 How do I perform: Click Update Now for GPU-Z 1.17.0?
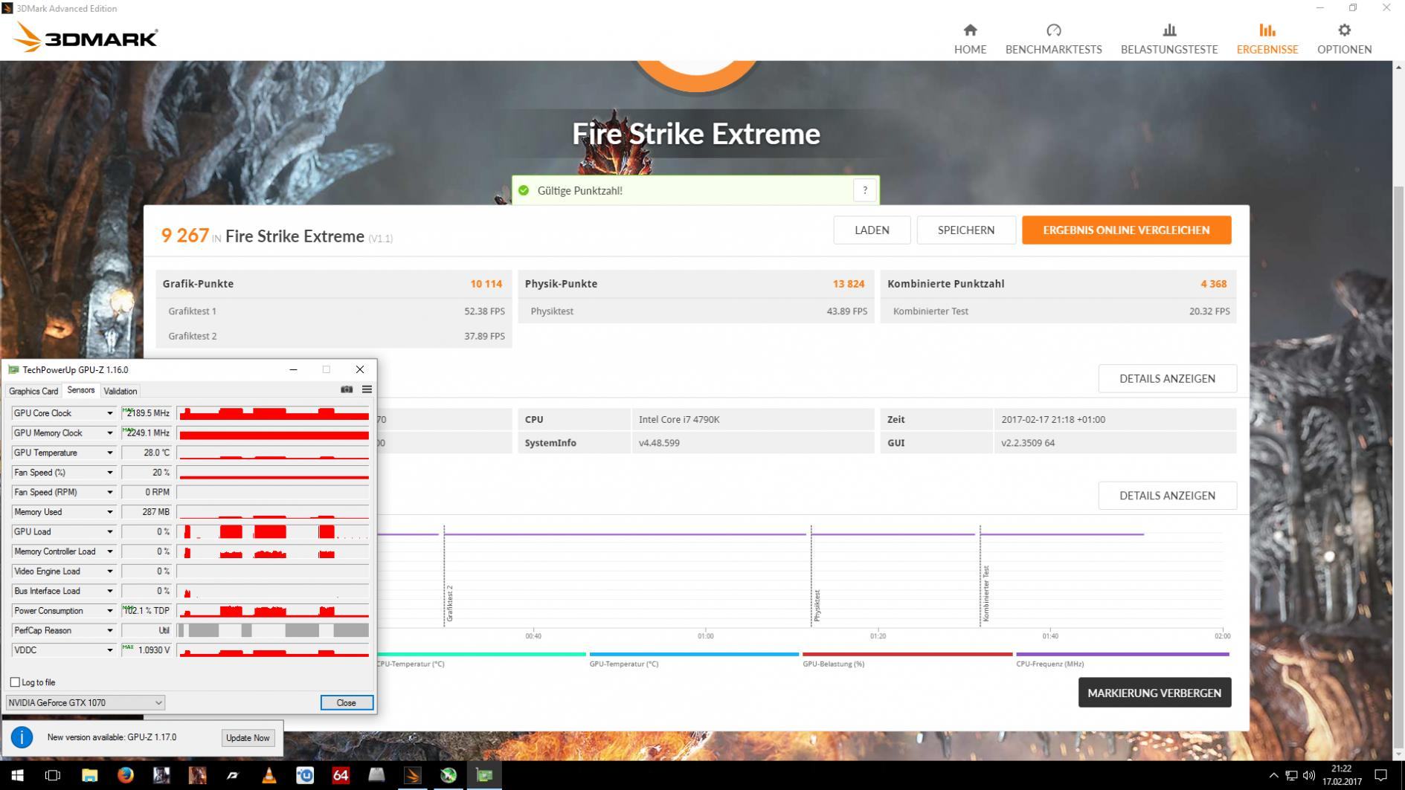248,738
